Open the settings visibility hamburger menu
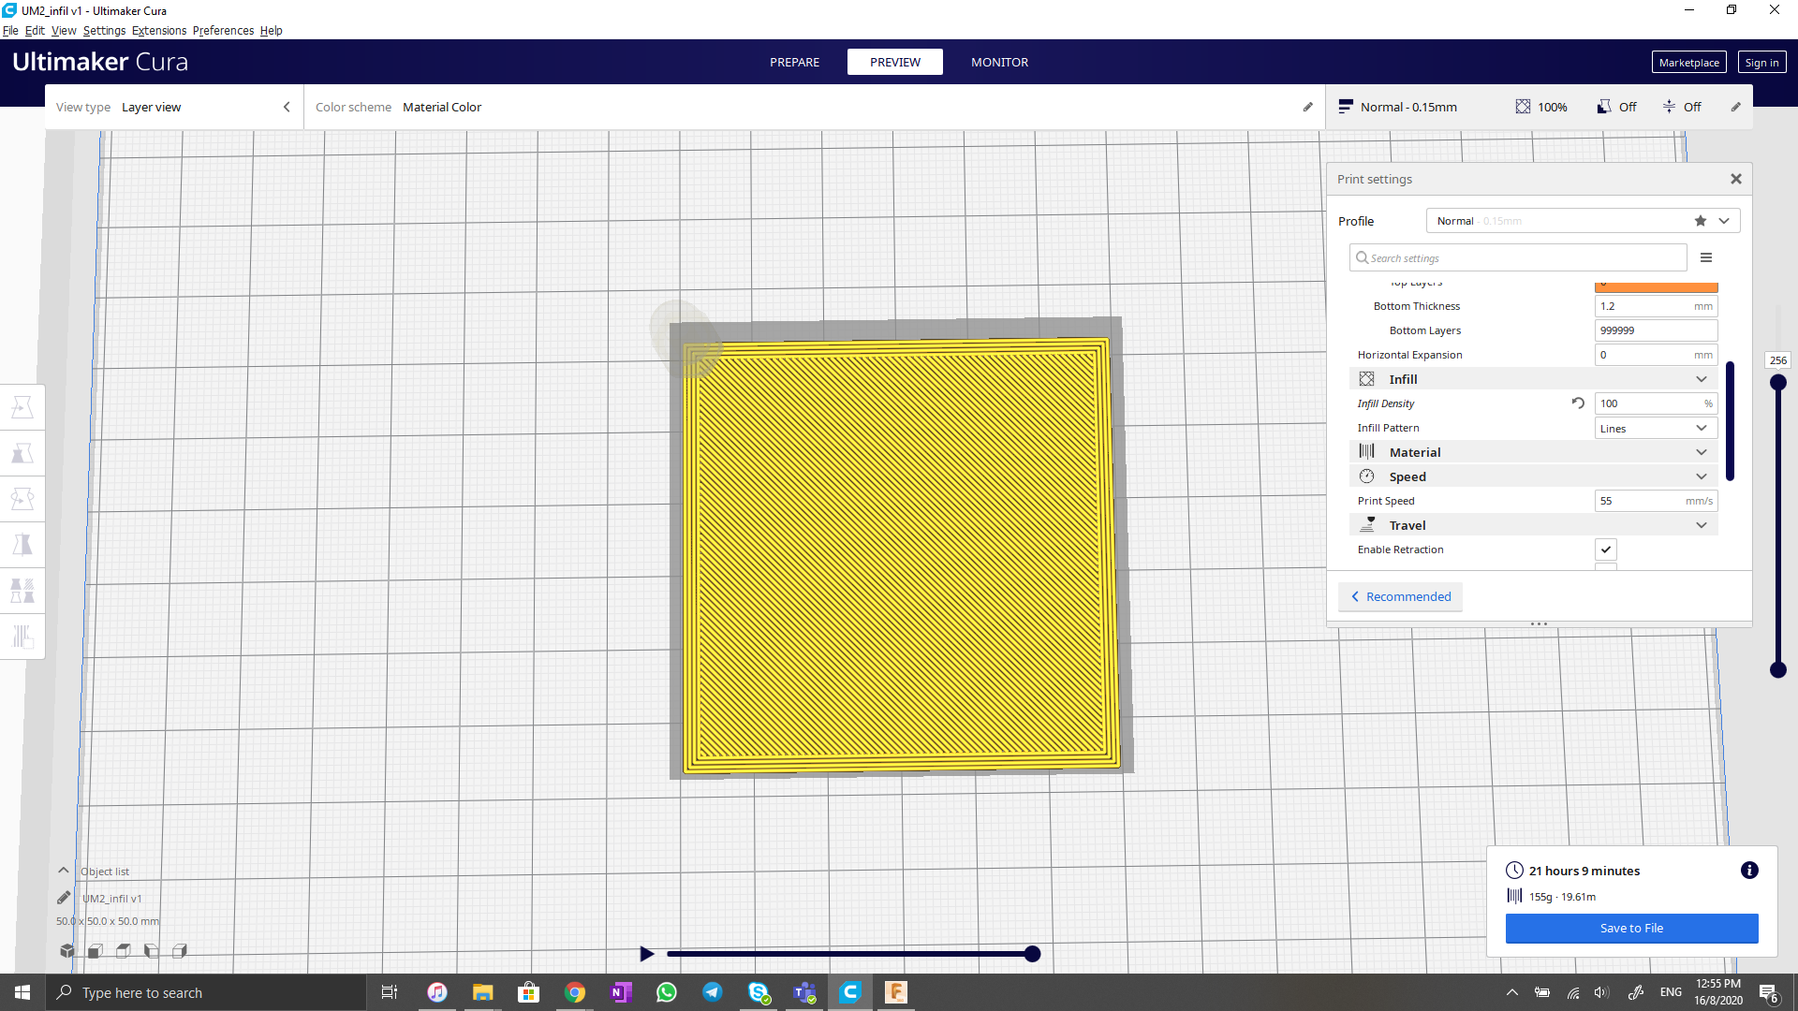This screenshot has width=1798, height=1011. (x=1706, y=257)
